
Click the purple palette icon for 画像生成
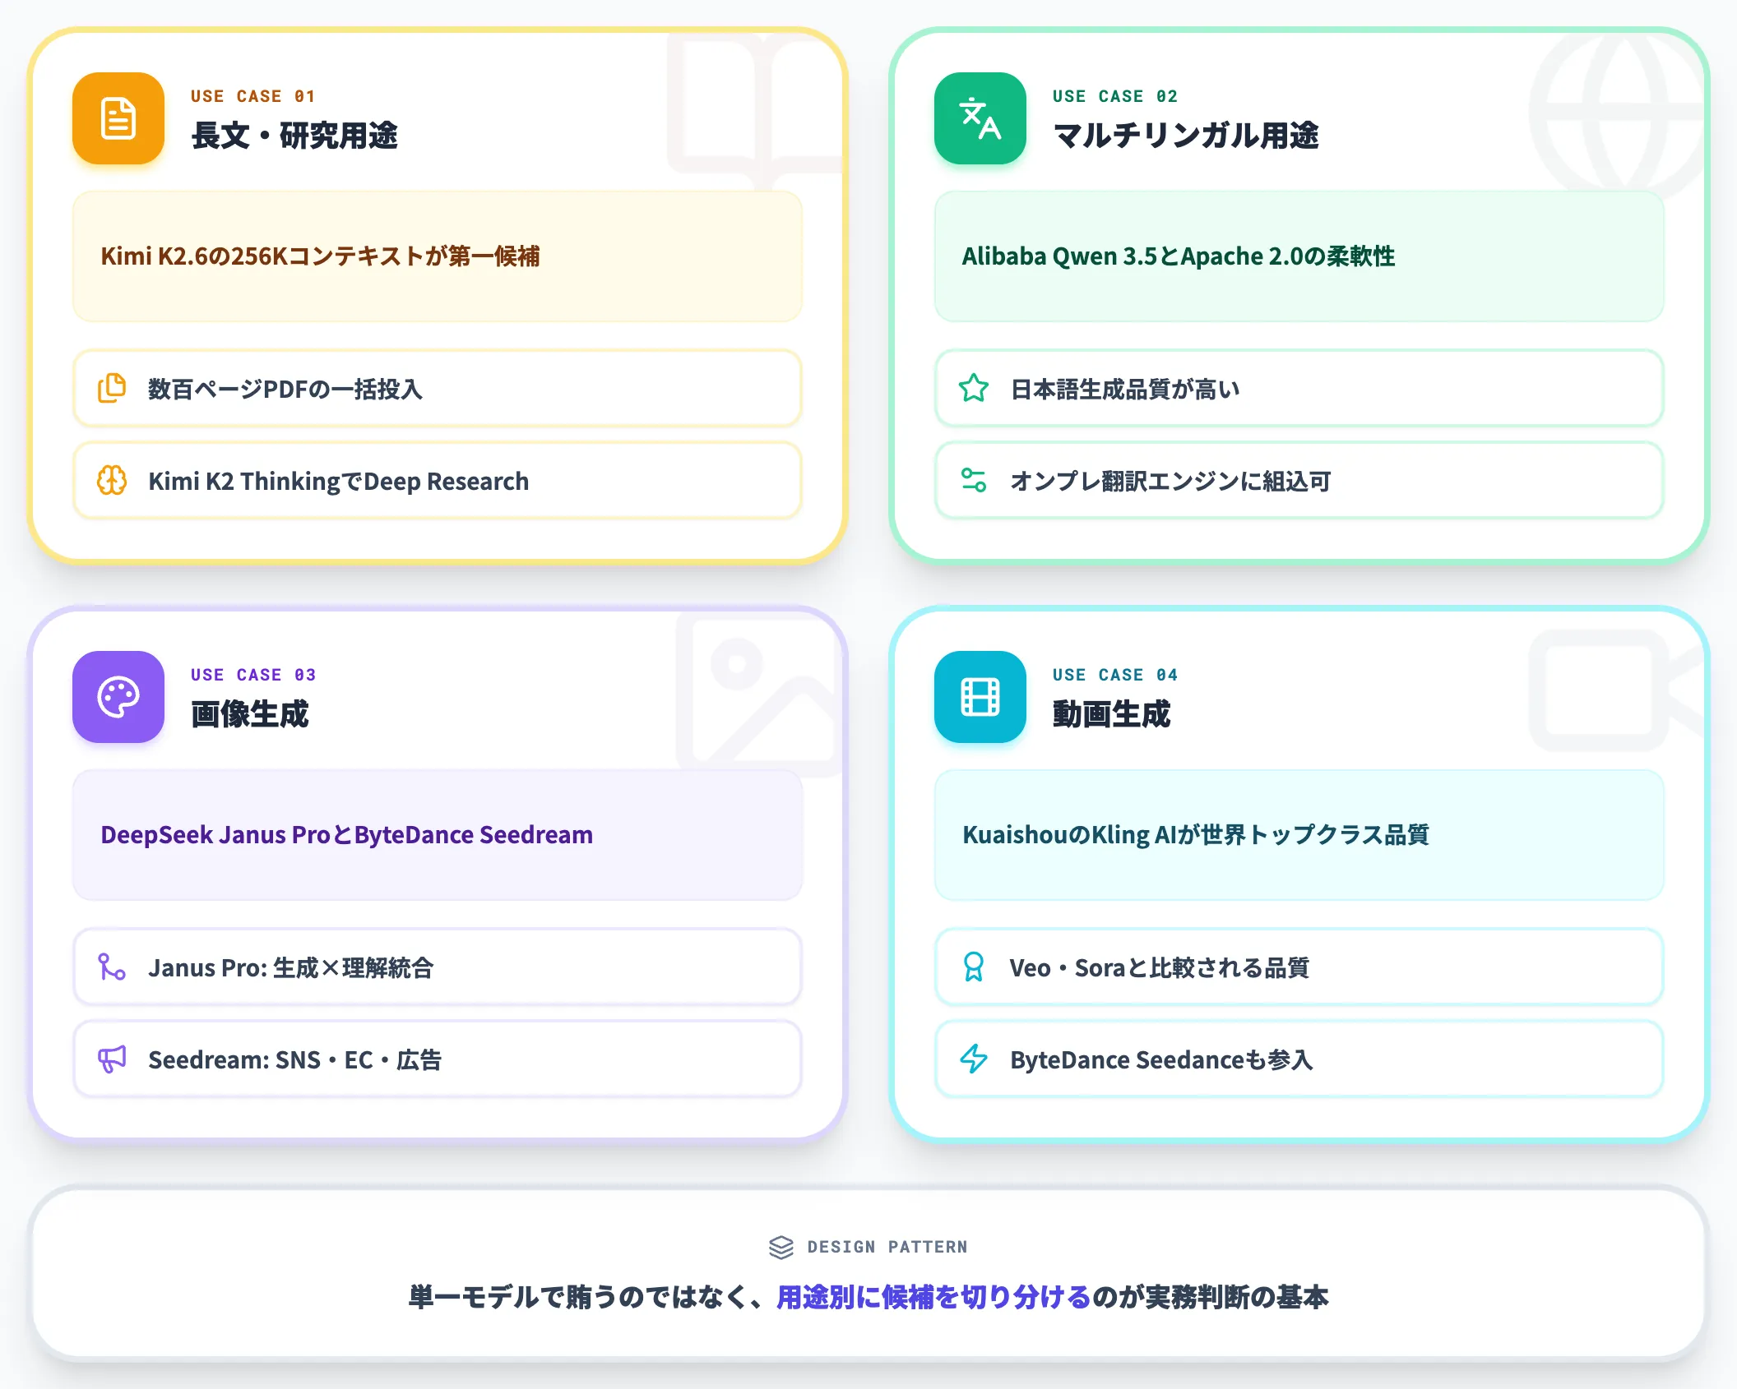pyautogui.click(x=118, y=697)
